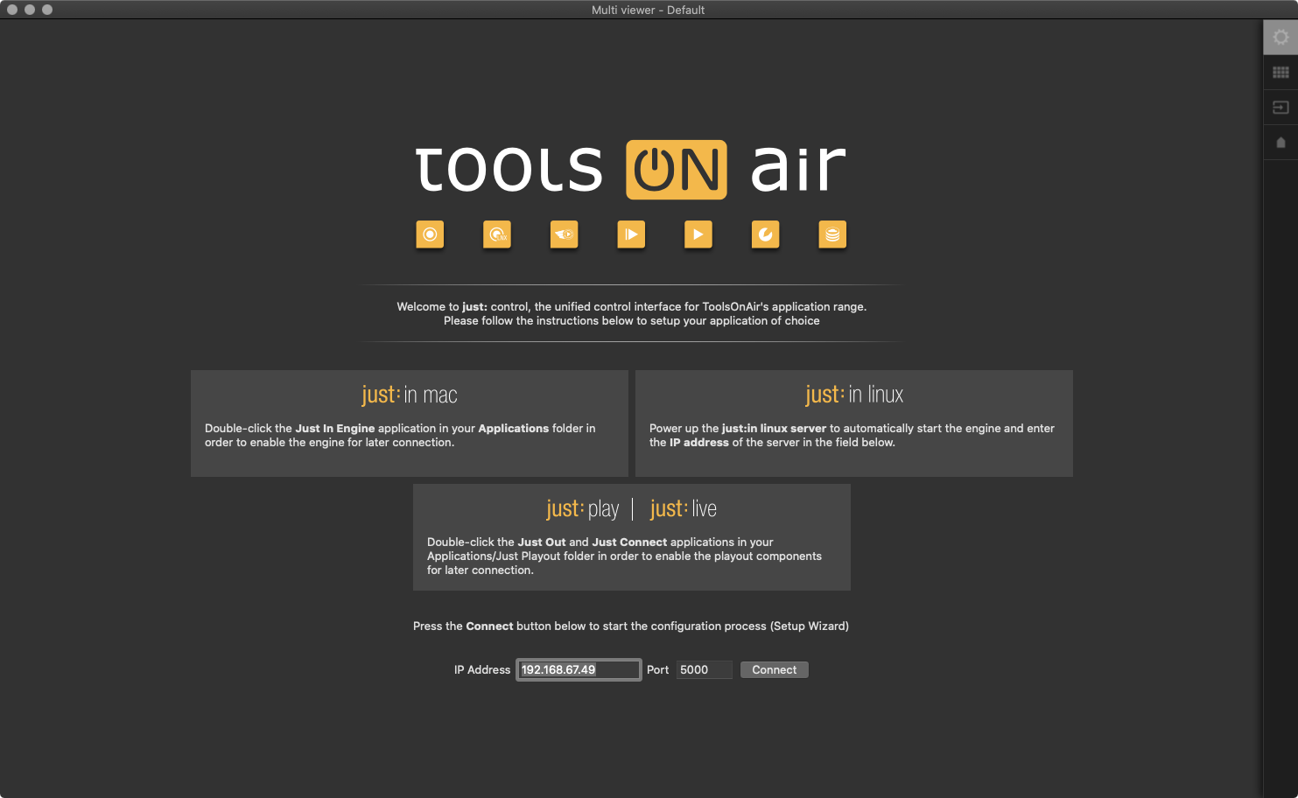Select the tag-shaped sidebar icon

tap(1280, 143)
